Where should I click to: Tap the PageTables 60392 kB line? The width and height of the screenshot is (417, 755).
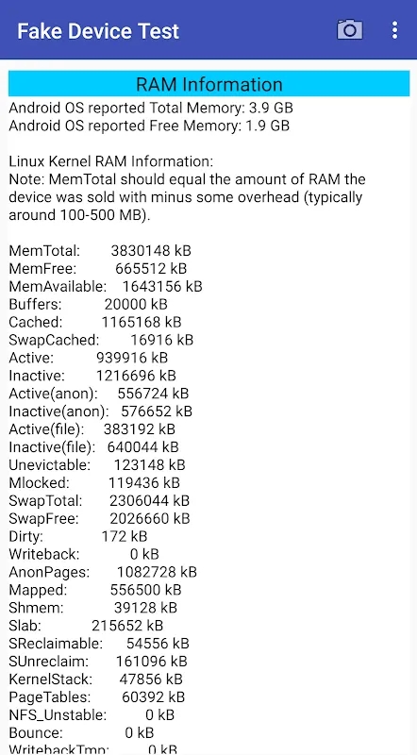click(x=97, y=697)
